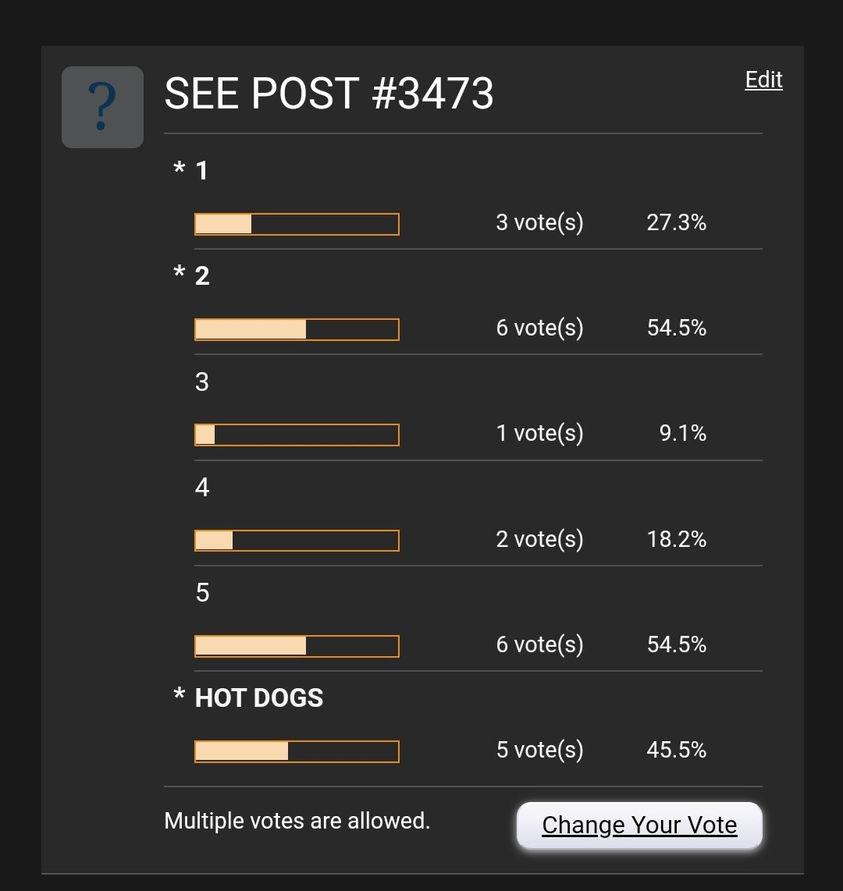Click the Change Your Vote button
This screenshot has width=843, height=891.
(639, 825)
